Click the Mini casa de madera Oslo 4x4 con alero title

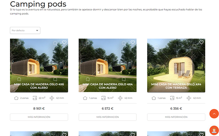point(108,86)
